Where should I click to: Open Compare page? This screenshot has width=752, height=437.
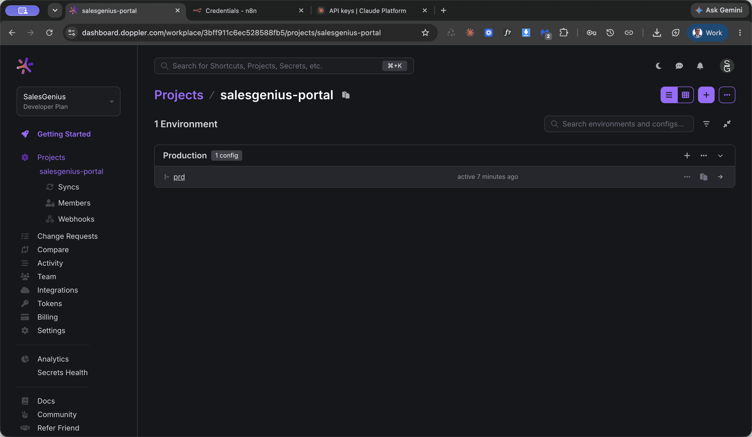click(53, 250)
